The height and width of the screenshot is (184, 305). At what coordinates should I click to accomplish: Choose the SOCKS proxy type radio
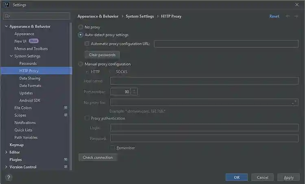coord(110,72)
